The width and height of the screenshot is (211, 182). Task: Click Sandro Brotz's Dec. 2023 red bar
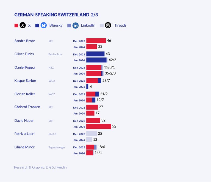(96, 41)
